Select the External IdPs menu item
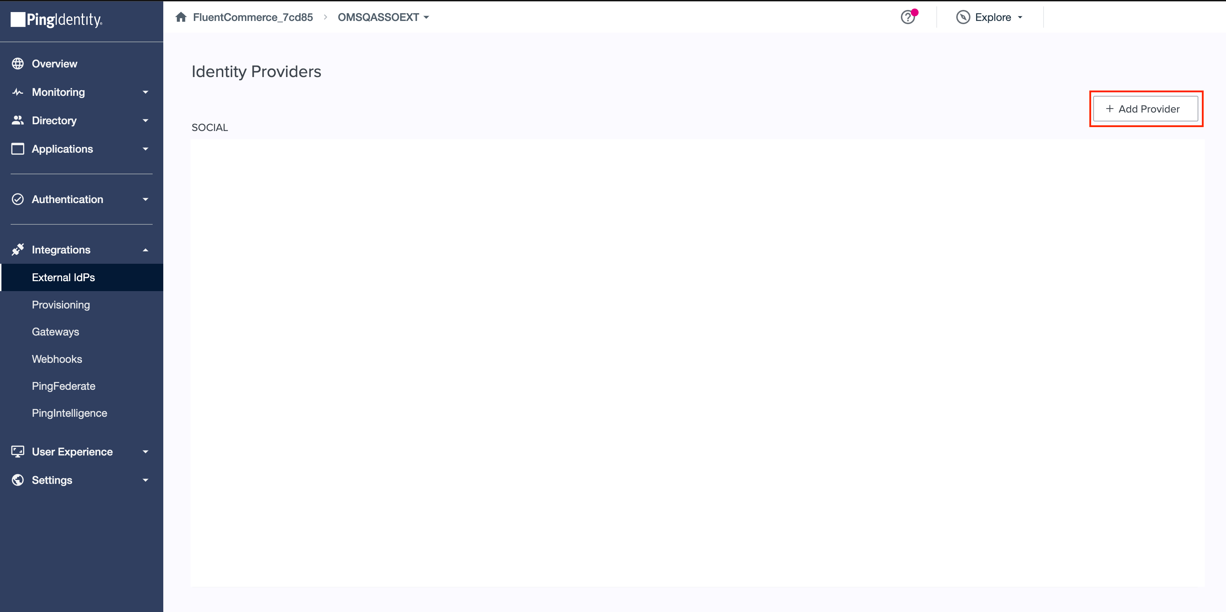Viewport: 1226px width, 612px height. click(x=63, y=278)
